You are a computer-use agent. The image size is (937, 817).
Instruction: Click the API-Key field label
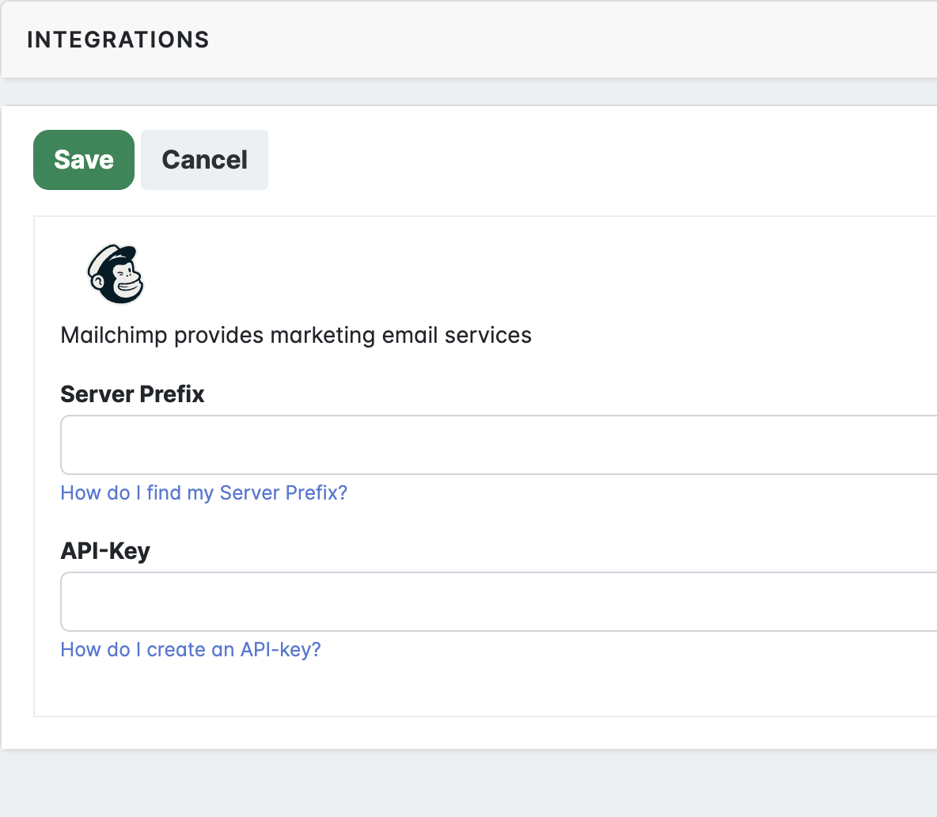point(105,551)
